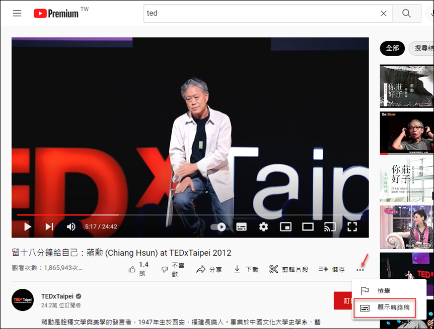Clear the search text with X
434x329 pixels.
click(383, 13)
